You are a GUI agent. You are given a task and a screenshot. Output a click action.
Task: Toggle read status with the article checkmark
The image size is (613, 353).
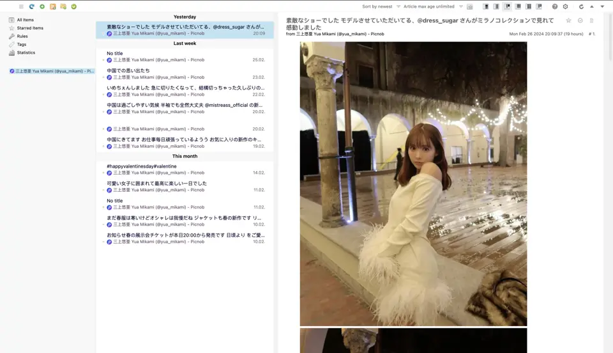point(580,20)
